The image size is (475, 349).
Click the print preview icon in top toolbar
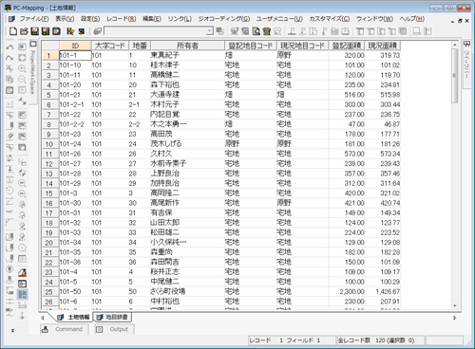pyautogui.click(x=256, y=31)
